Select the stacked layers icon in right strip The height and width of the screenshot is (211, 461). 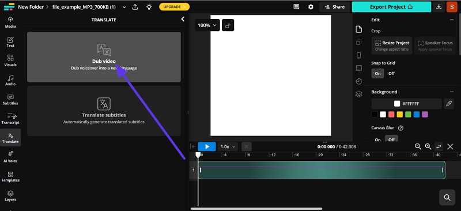(358, 94)
